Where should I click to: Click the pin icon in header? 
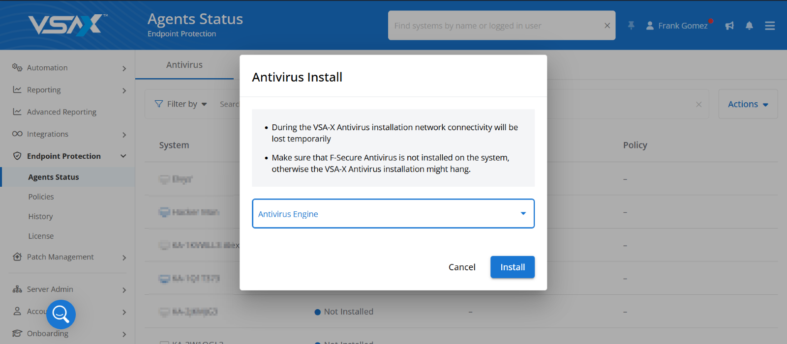pyautogui.click(x=631, y=26)
